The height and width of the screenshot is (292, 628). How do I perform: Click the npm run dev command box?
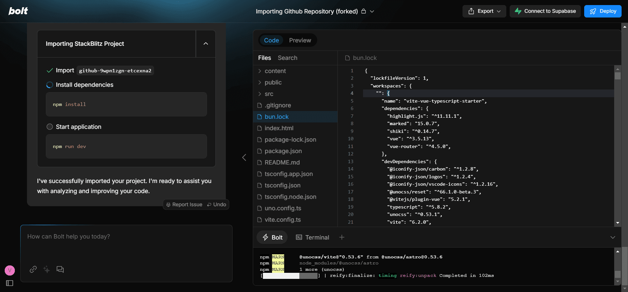(126, 146)
